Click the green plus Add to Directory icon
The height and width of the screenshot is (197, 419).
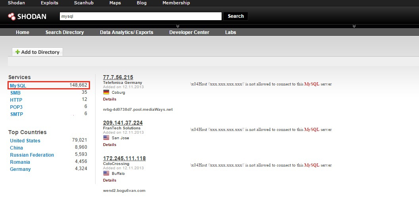(x=17, y=52)
